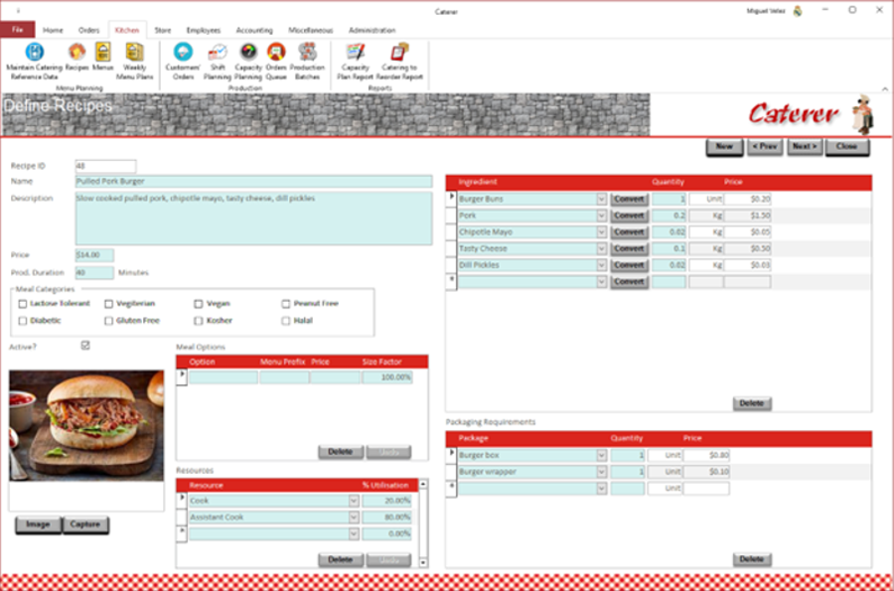Go to the Accounting tab
This screenshot has width=894, height=591.
254,30
